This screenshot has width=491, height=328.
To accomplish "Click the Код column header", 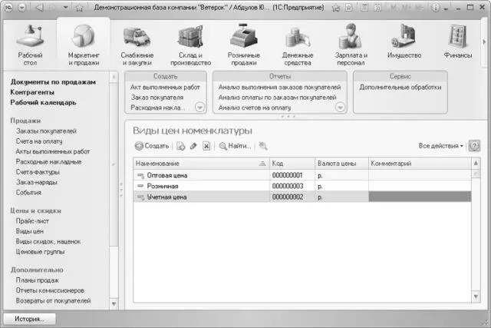I will click(292, 164).
